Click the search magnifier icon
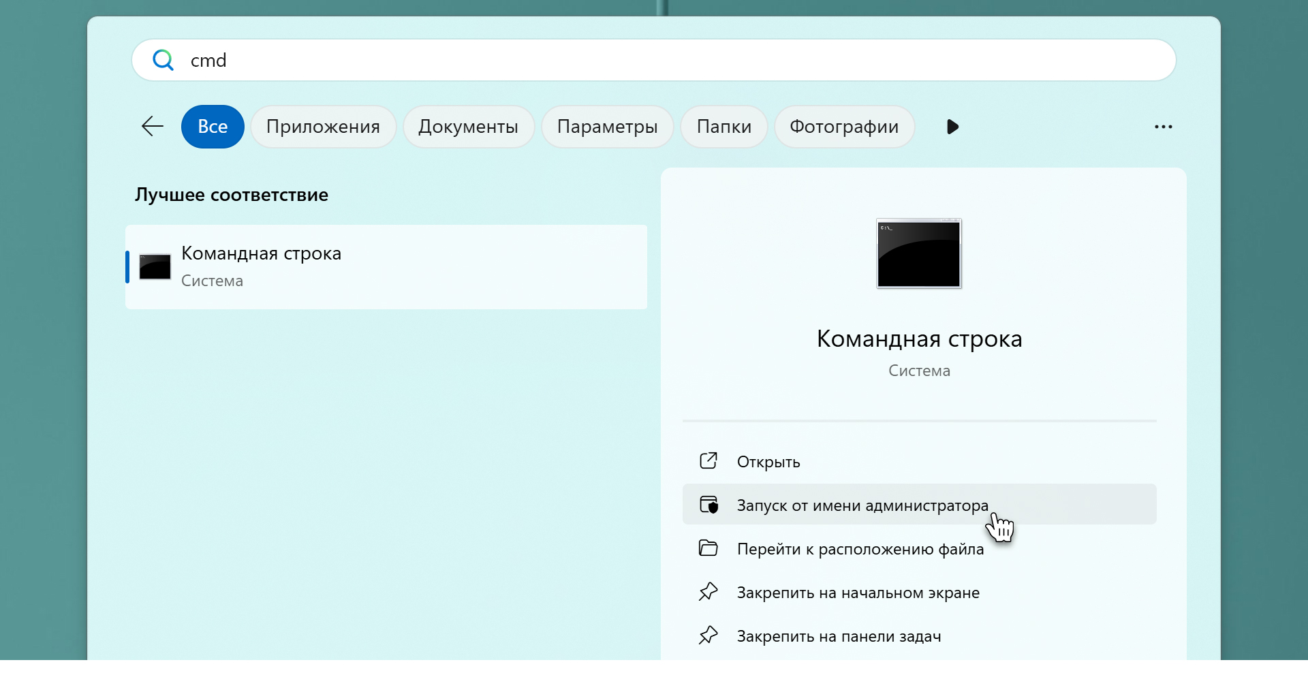1308x673 pixels. pyautogui.click(x=163, y=61)
